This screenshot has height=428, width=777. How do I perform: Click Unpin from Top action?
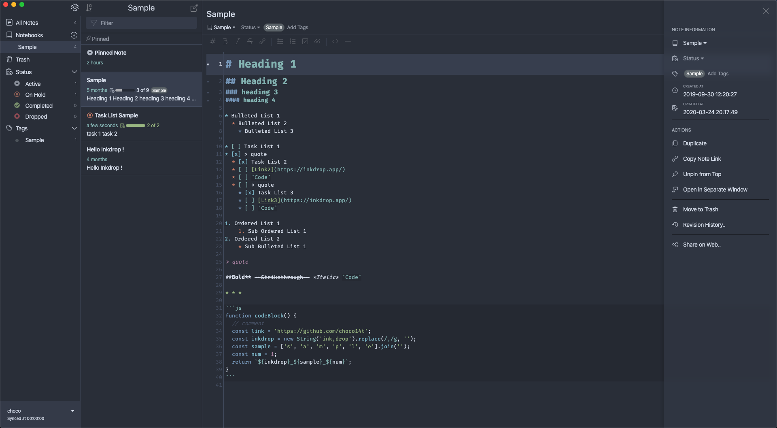coord(702,174)
